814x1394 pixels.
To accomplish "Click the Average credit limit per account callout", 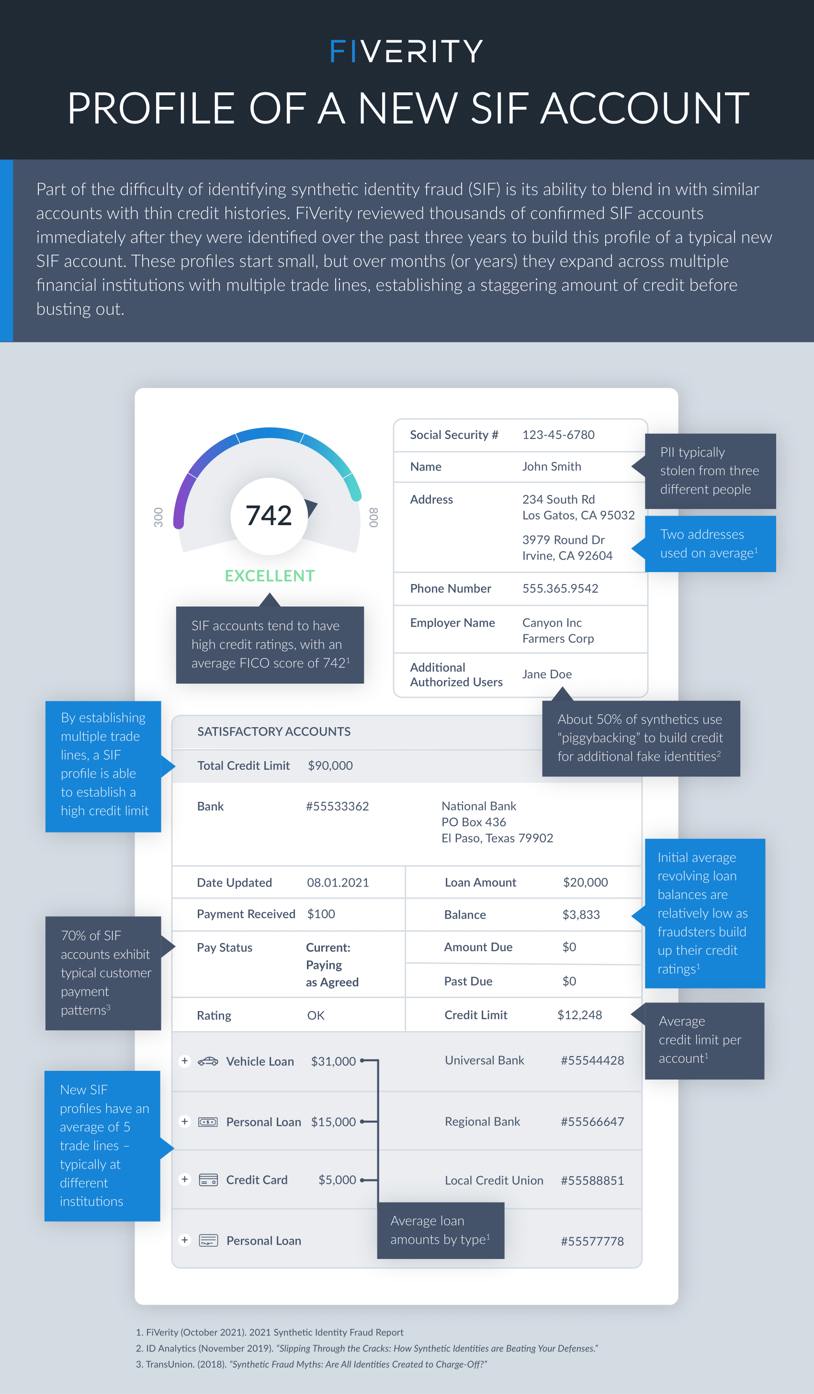I will click(704, 1041).
